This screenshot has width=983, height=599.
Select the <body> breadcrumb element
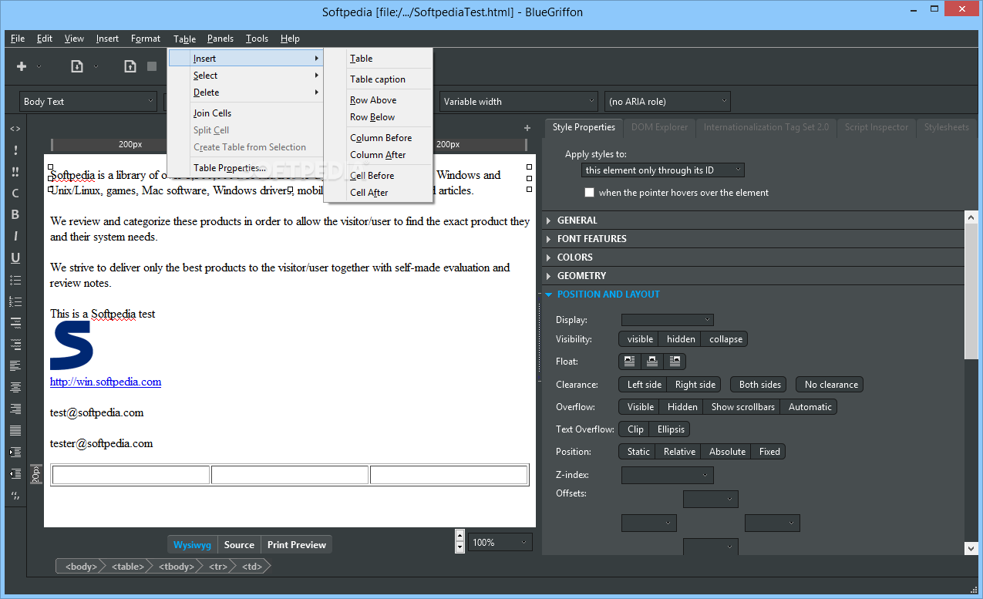80,567
